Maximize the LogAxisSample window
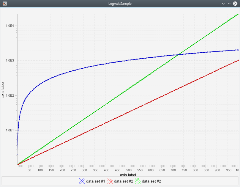The width and height of the screenshot is (240, 187). click(229, 4)
